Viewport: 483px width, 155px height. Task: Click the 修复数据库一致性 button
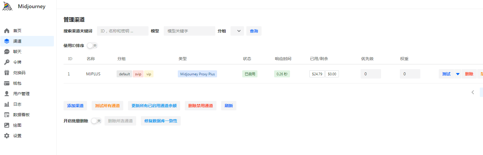[161, 121]
